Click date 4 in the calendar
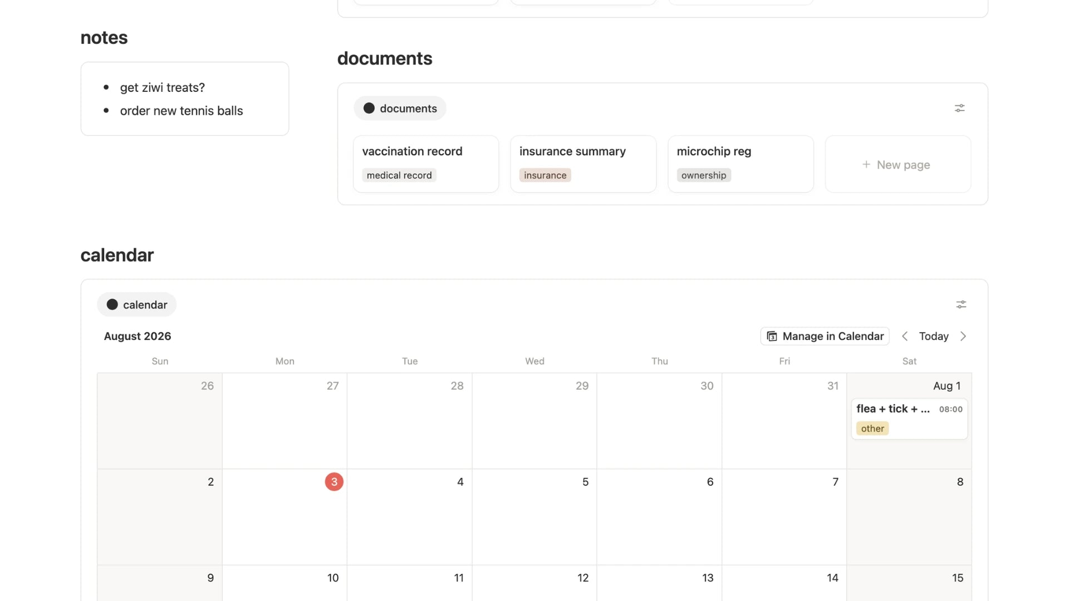This screenshot has width=1069, height=601. (x=460, y=482)
